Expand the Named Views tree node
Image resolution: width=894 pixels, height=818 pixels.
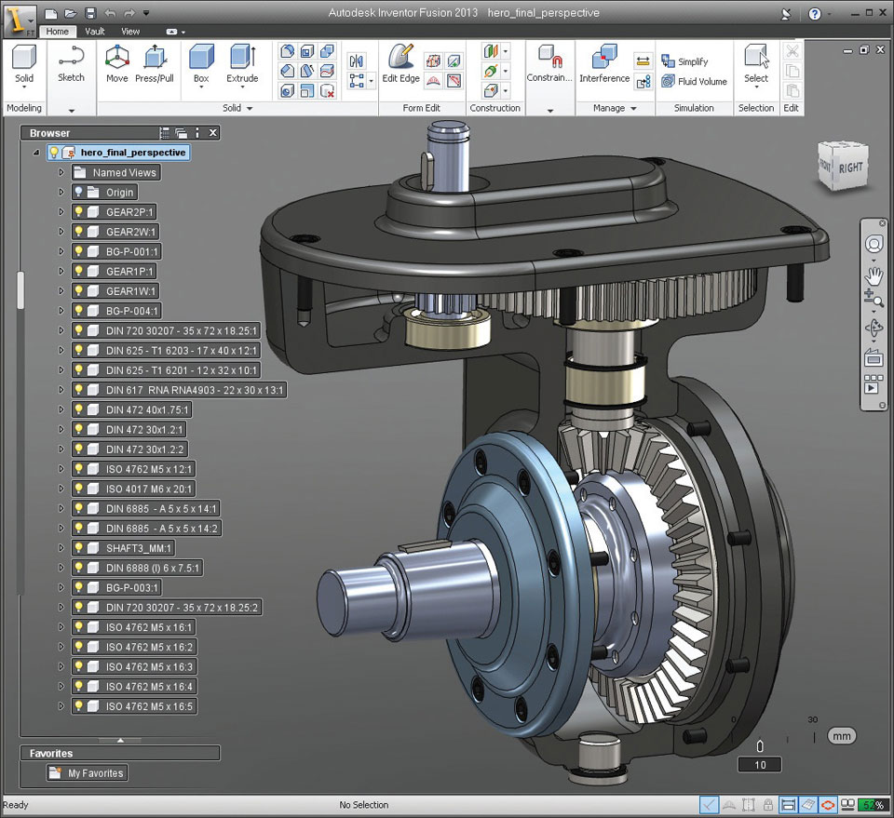coord(61,173)
